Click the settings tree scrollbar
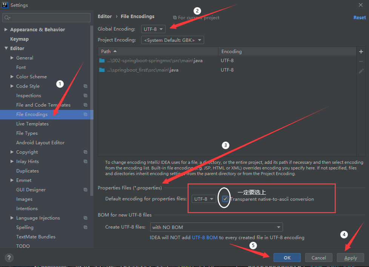Viewport: 369px width, 267px height. 92,111
